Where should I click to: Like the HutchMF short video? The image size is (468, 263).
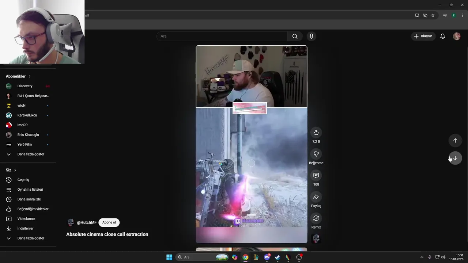tap(316, 133)
